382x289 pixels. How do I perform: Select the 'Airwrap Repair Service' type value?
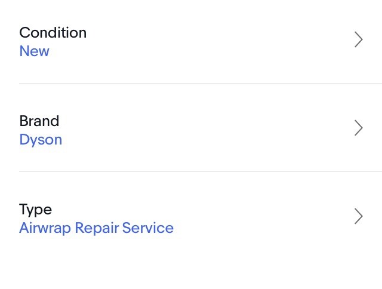coord(96,228)
